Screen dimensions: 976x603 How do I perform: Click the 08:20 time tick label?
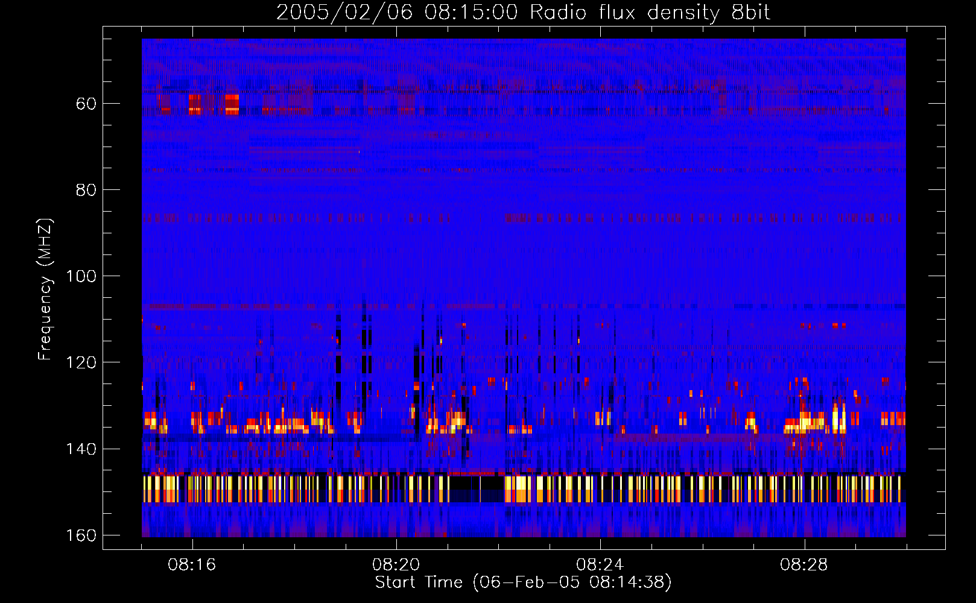click(396, 565)
